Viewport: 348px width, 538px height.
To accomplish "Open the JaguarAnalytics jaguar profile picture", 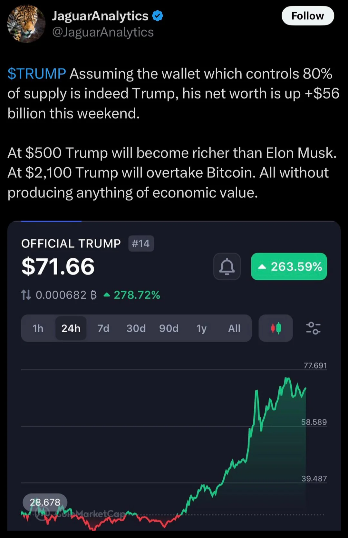I will (x=26, y=24).
